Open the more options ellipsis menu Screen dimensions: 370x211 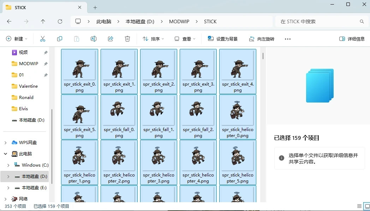[288, 39]
